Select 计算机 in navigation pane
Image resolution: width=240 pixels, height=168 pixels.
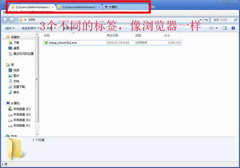coord(13,104)
